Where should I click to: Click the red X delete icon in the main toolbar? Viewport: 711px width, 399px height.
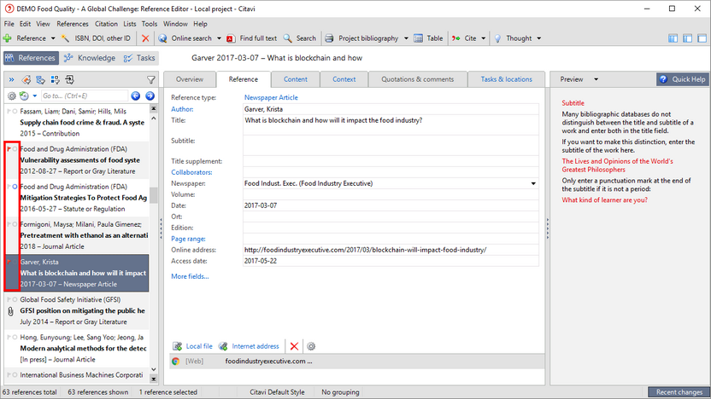click(145, 38)
